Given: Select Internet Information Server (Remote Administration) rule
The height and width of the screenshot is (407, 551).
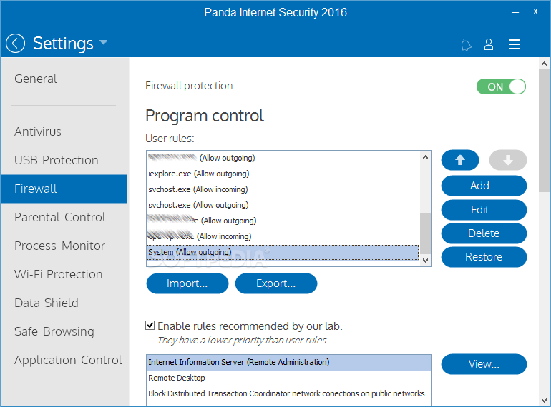Looking at the screenshot, I should [x=289, y=362].
